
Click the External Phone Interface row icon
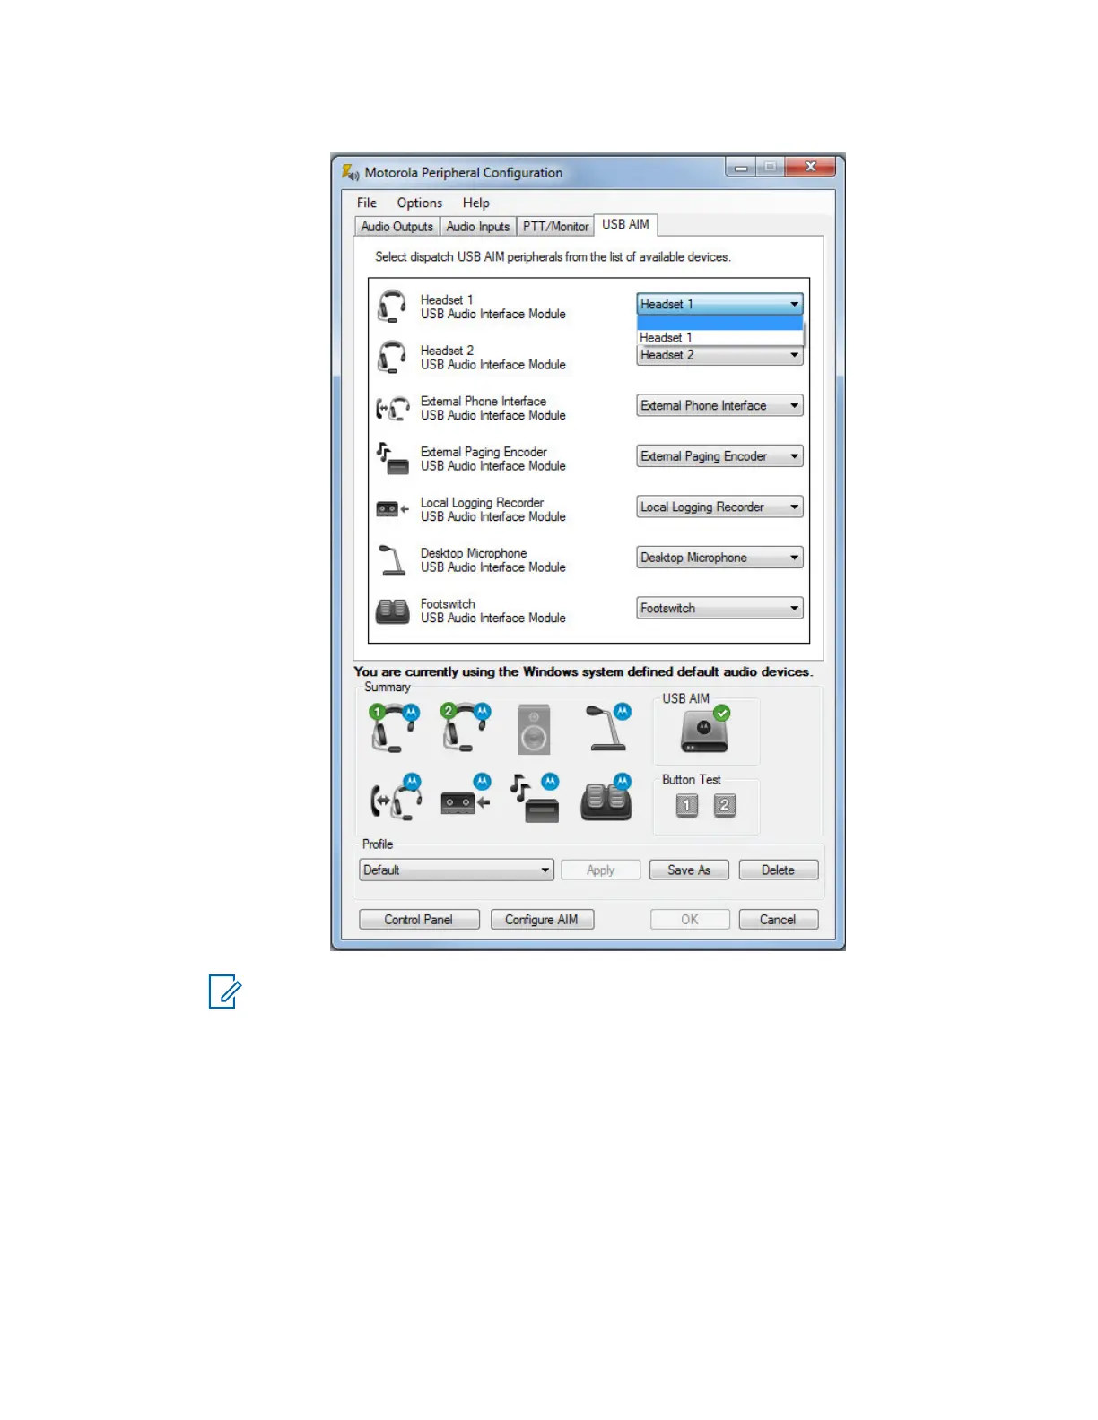click(x=392, y=409)
